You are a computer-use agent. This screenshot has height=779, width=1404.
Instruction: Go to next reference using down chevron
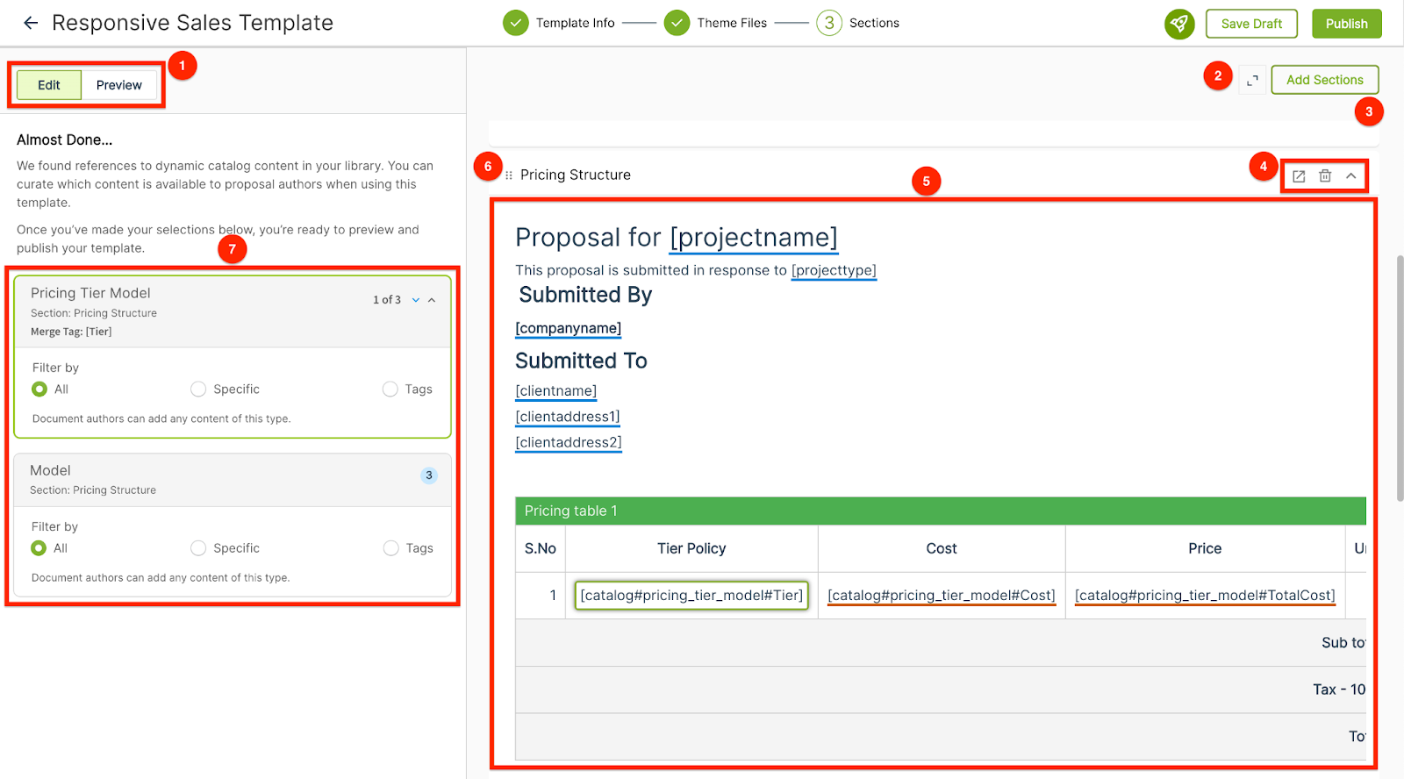(416, 300)
